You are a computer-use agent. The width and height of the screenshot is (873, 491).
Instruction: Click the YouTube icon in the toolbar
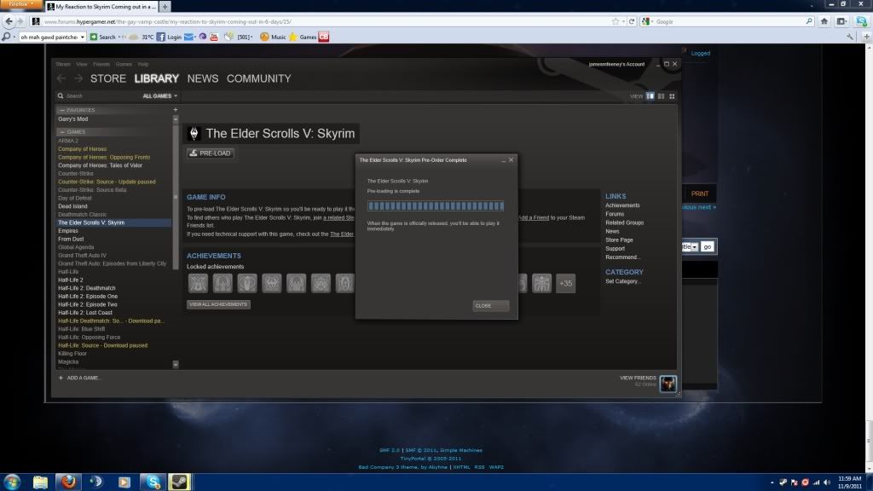click(214, 37)
